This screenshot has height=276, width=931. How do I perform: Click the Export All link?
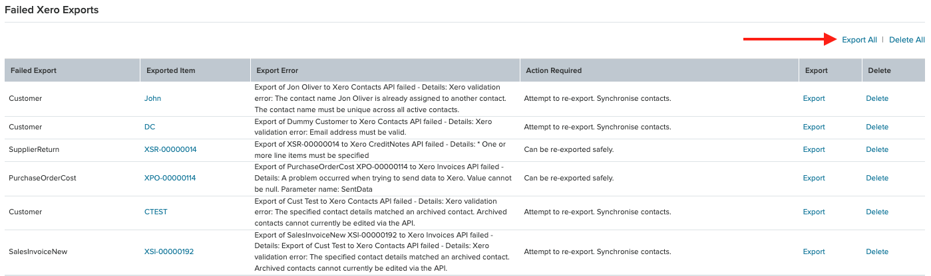[859, 40]
